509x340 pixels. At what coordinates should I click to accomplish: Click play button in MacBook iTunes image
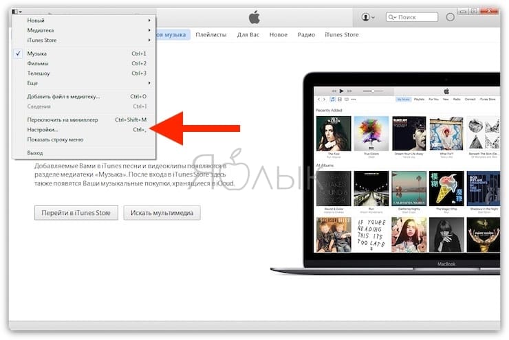click(341, 91)
